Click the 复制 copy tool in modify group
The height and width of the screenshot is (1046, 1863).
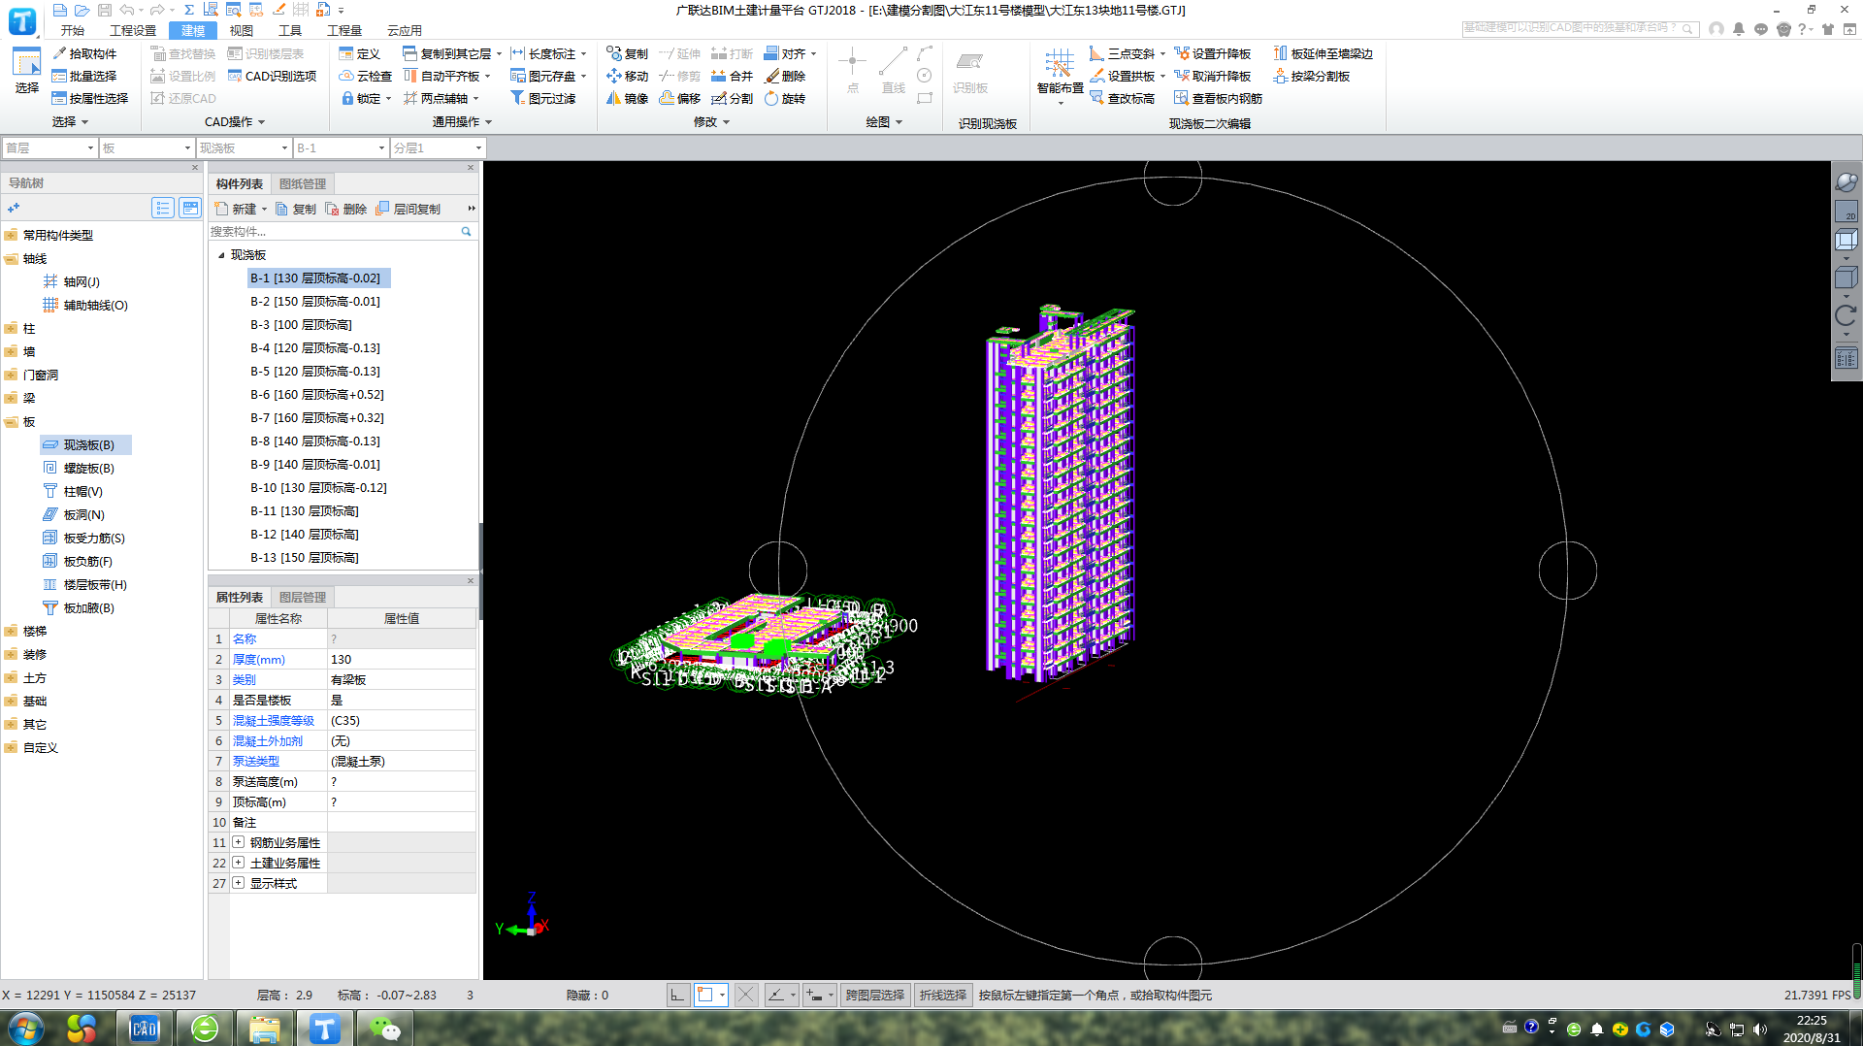627,53
